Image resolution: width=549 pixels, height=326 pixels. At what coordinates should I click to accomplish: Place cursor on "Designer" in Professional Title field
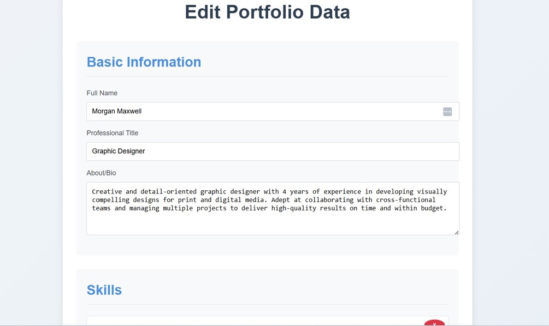pos(132,151)
